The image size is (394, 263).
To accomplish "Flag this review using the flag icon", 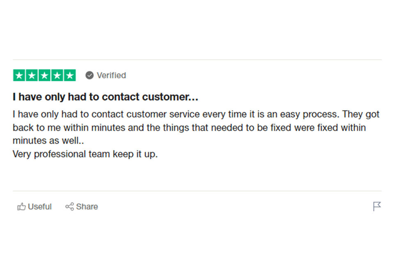I will [377, 206].
